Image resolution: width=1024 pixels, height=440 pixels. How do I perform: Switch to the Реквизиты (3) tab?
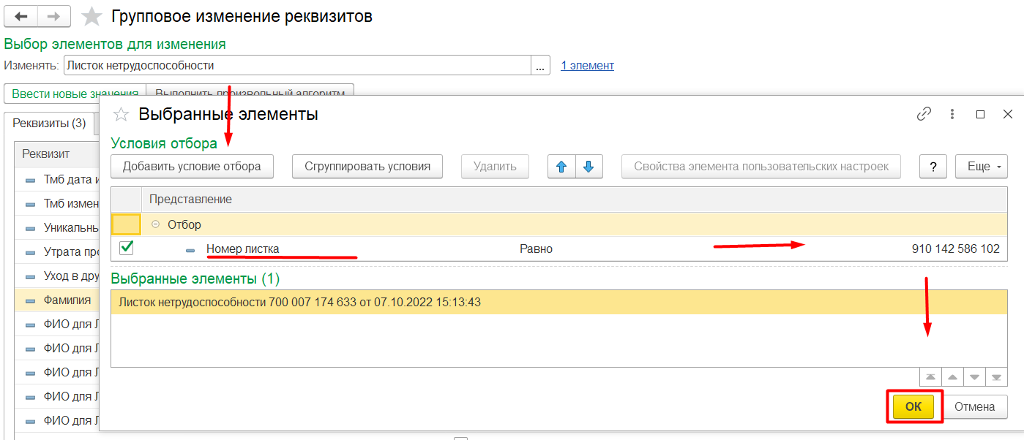[x=49, y=123]
